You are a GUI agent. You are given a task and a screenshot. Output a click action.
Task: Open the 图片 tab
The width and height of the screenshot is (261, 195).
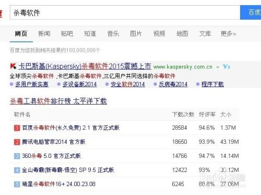coord(136,33)
